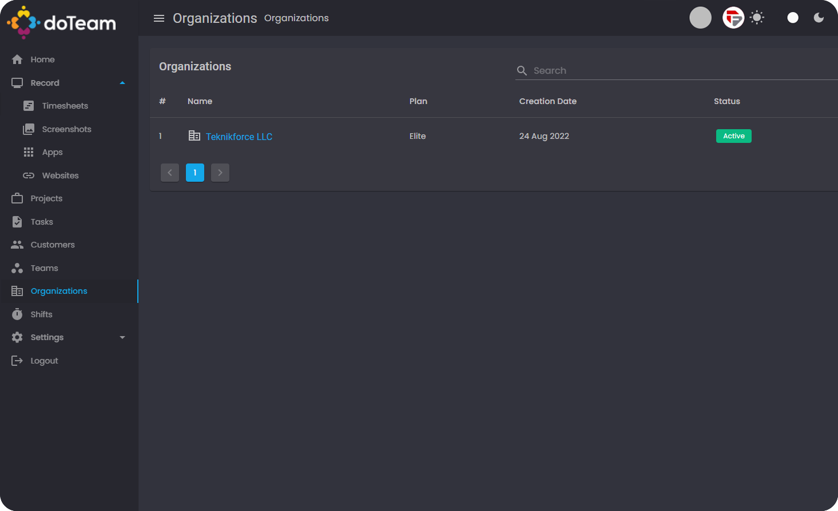Click the Teknikforce organization logo avatar
The image size is (838, 511).
pyautogui.click(x=733, y=18)
